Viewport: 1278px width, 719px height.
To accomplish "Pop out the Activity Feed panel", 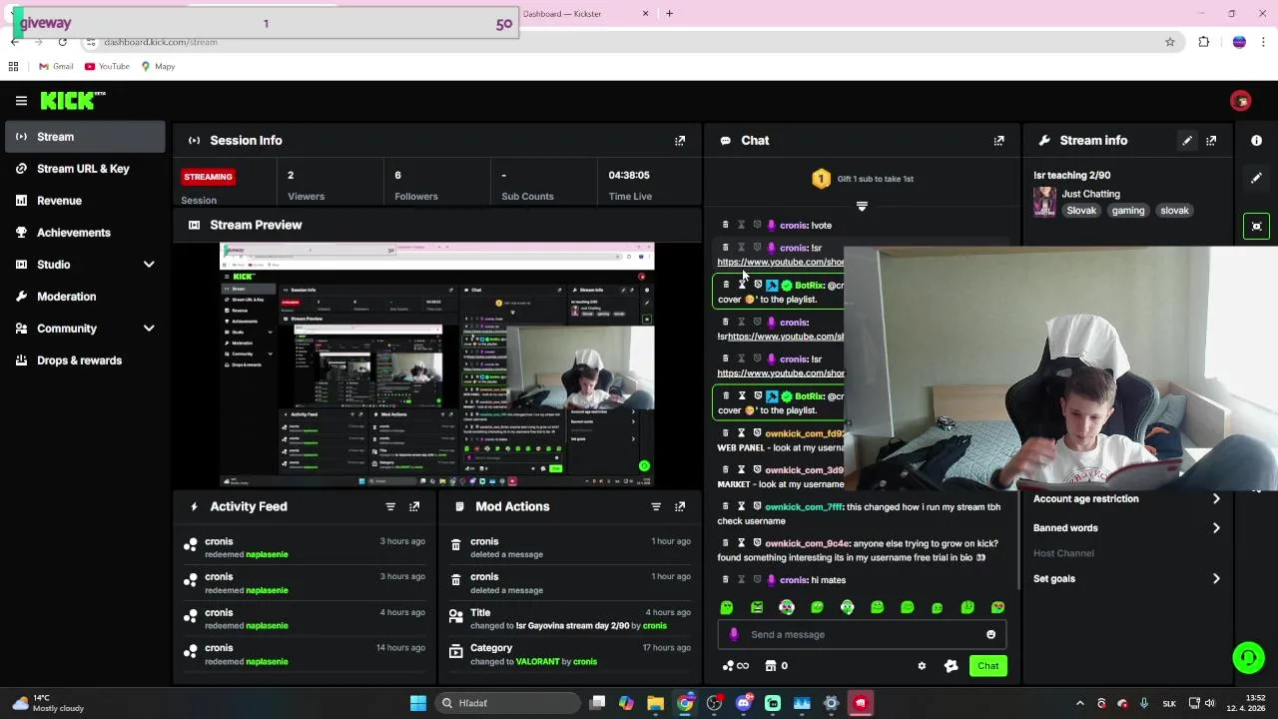I will (414, 506).
